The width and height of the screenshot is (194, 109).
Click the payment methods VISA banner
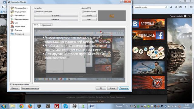[148, 53]
